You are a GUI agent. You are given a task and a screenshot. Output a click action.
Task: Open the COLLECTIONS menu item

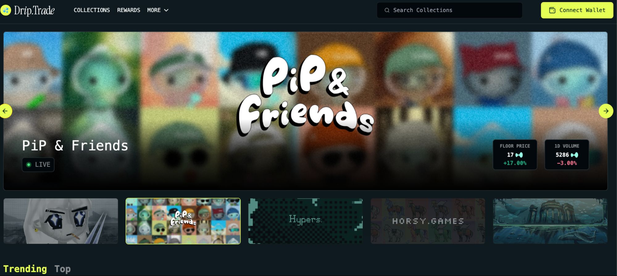coord(92,10)
